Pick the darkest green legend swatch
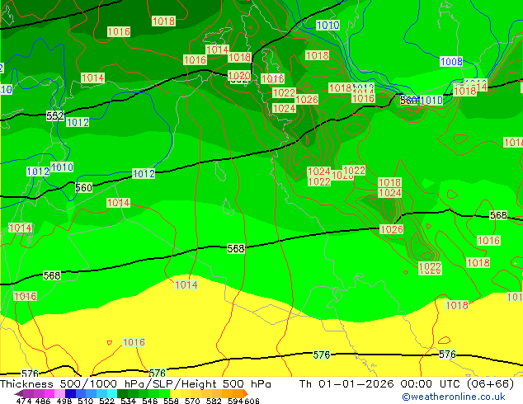 coord(122,393)
